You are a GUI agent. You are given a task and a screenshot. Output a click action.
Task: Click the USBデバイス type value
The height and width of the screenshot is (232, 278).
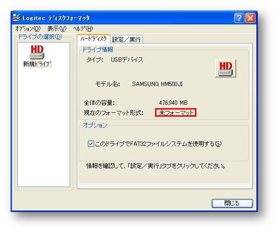click(x=127, y=60)
